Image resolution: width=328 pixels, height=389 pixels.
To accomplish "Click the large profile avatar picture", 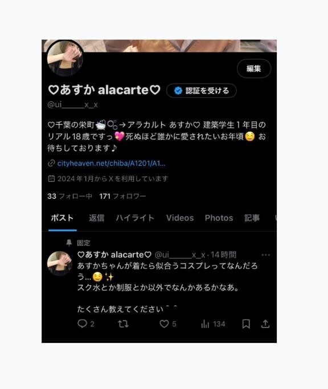I will click(x=65, y=58).
